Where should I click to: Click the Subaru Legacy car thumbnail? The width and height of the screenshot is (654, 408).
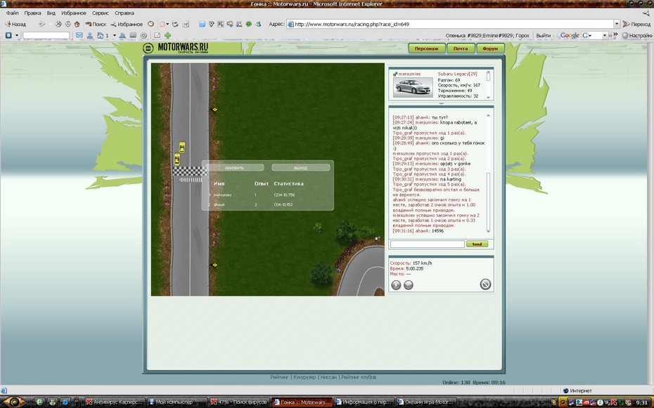[413, 87]
